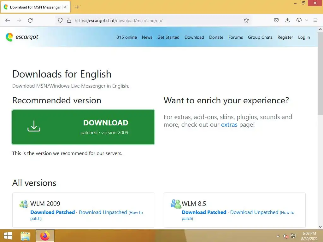Click the All versions heading

pos(34,183)
